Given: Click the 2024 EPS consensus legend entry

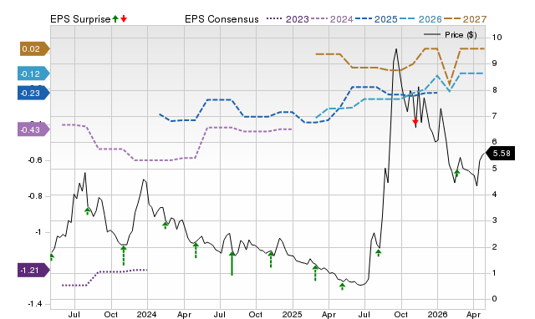Looking at the screenshot, I should [x=332, y=19].
